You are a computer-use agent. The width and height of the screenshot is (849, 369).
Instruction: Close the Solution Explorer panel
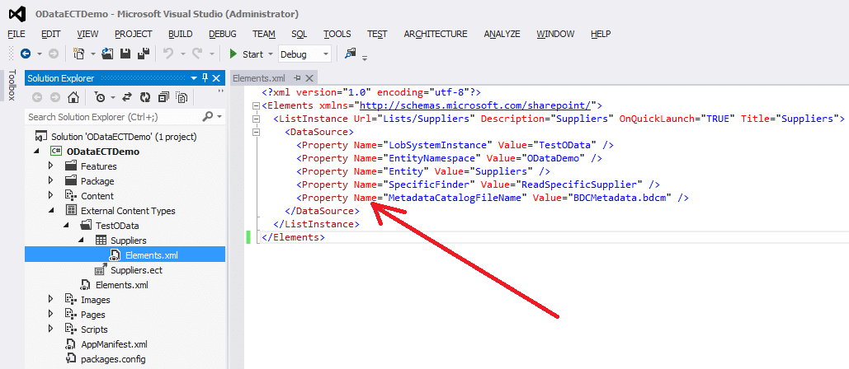pos(216,77)
